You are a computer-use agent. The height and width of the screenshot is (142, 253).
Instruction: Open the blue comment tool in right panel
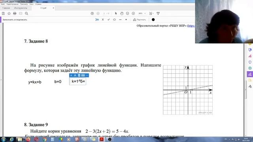[250, 50]
